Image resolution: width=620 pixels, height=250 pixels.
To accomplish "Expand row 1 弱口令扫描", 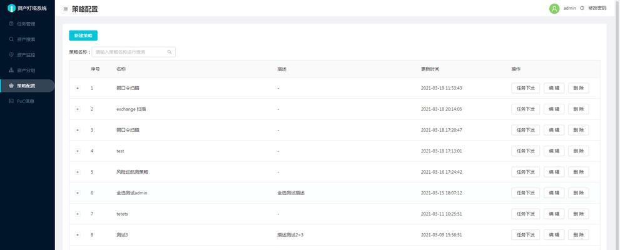I will coord(78,88).
